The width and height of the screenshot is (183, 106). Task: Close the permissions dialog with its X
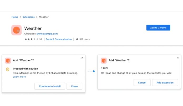click(x=178, y=58)
